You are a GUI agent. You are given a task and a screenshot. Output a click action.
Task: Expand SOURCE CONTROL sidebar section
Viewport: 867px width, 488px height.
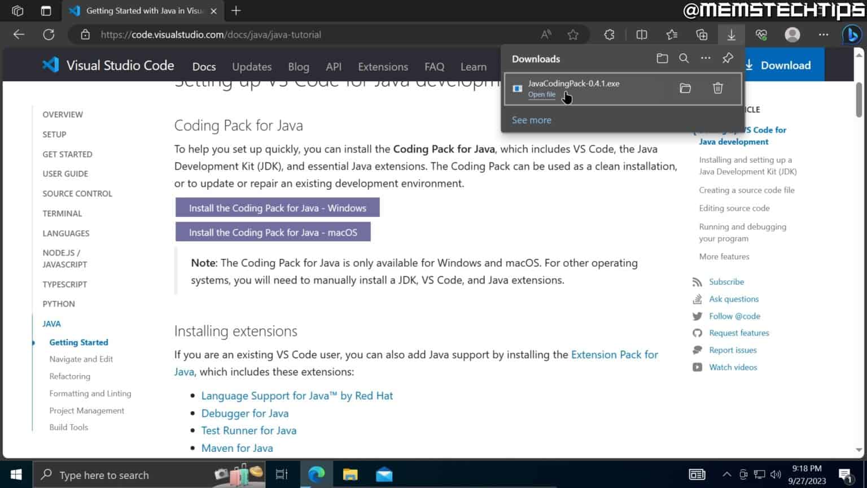(77, 194)
